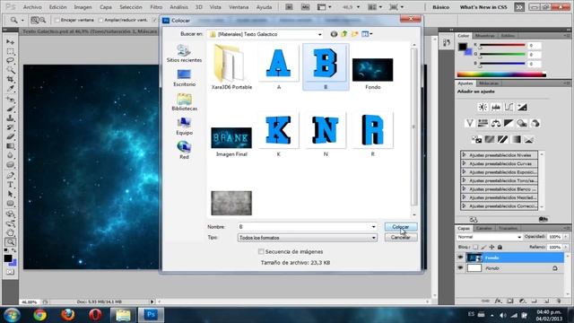574x323 pixels.
Task: Add a Gradient Map adjustment
Action: [x=516, y=139]
